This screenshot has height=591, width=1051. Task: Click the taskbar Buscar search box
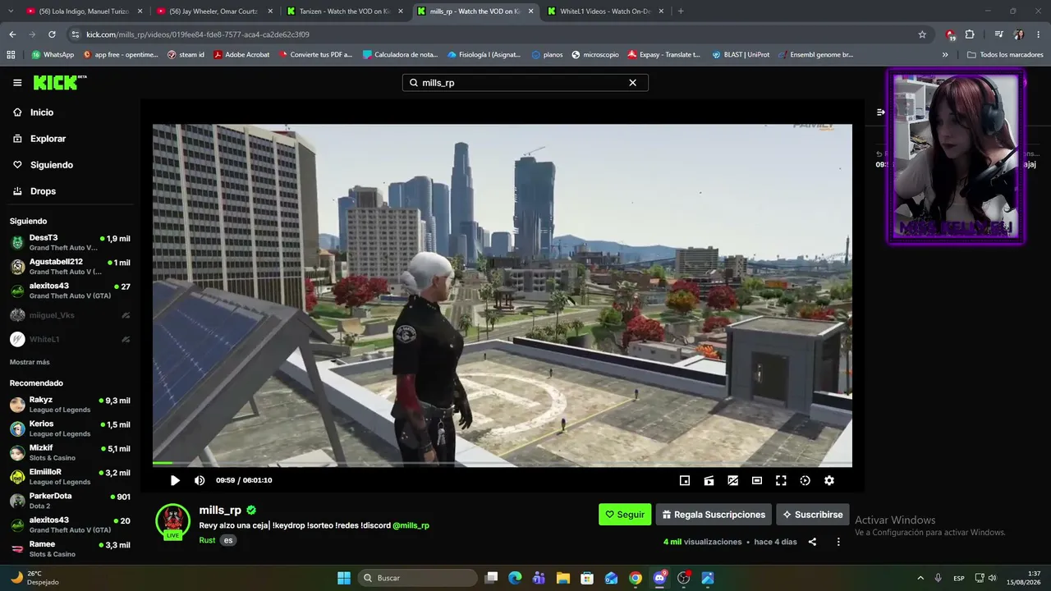(417, 578)
